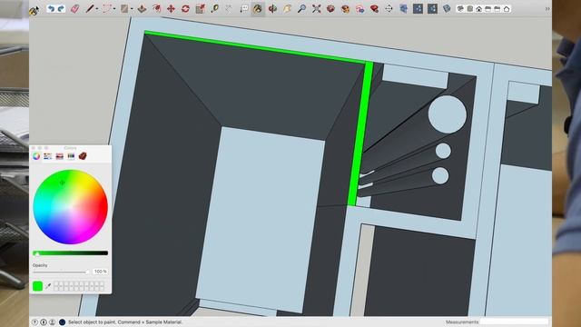Click the Iso view icon in views group

(x=460, y=8)
